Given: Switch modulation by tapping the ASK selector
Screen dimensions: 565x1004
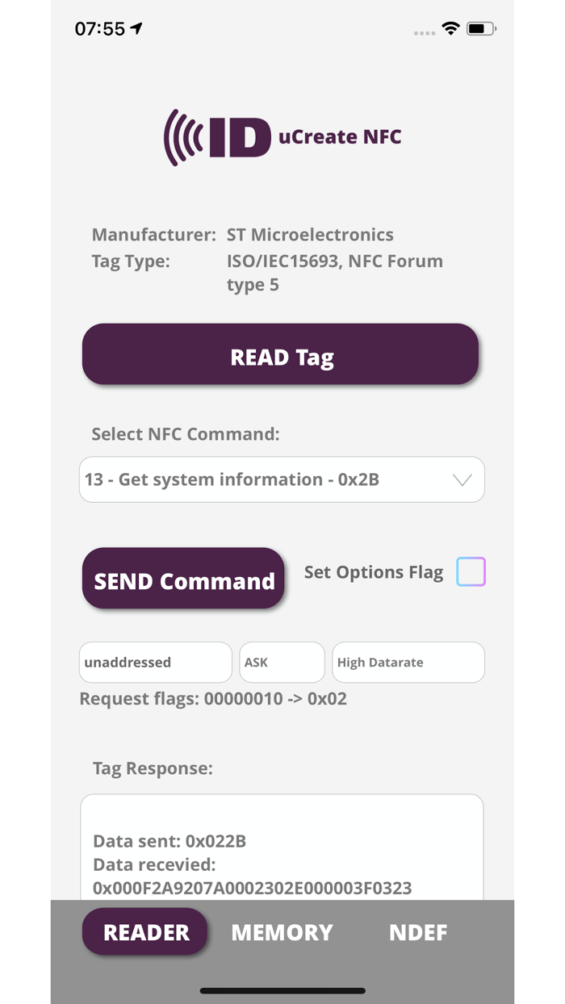Looking at the screenshot, I should 282,662.
